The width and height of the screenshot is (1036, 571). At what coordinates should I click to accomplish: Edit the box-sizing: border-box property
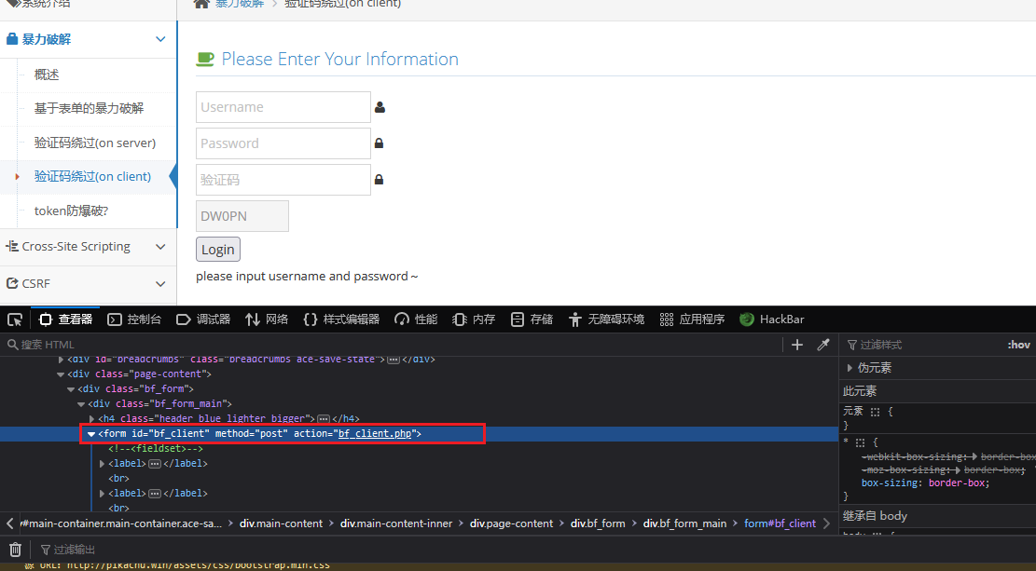[x=925, y=483]
